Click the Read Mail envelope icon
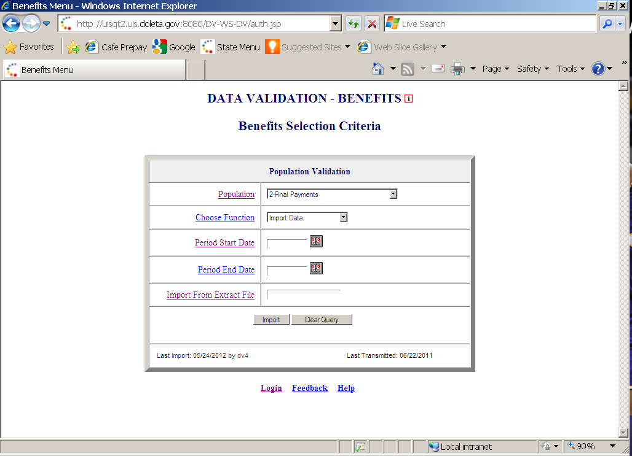The height and width of the screenshot is (456, 632). pyautogui.click(x=438, y=68)
